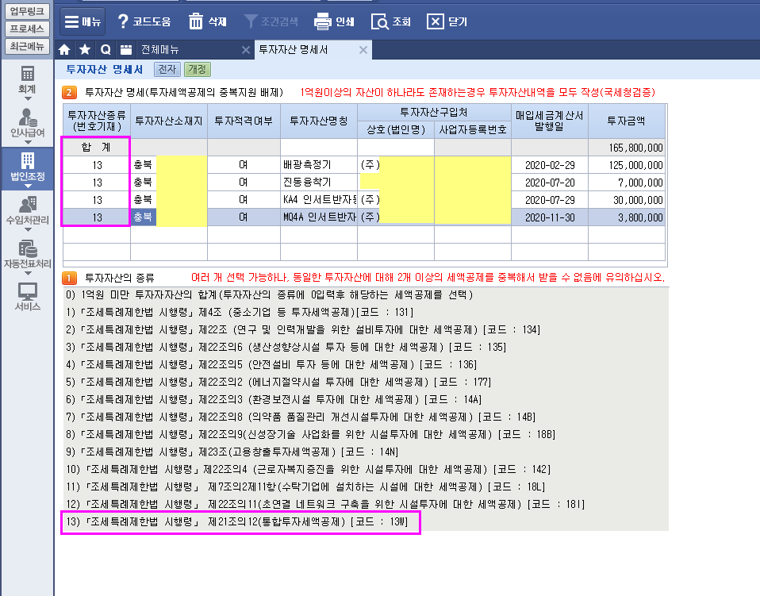Click the 합 계 total row label
The height and width of the screenshot is (596, 760).
click(x=97, y=148)
